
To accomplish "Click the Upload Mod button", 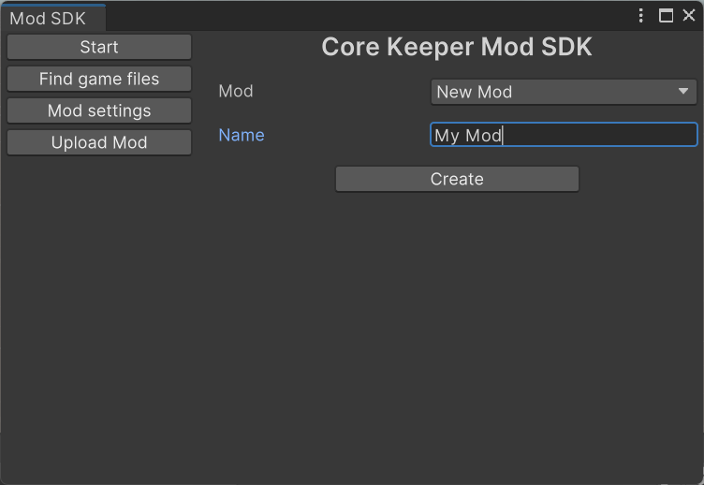I will (99, 143).
